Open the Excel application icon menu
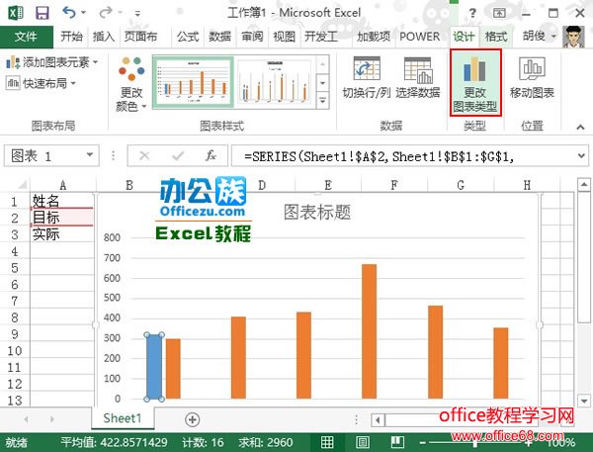 16,13
